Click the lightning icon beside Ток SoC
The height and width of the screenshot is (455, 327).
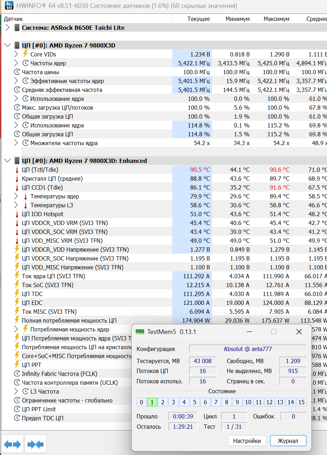pos(17,285)
